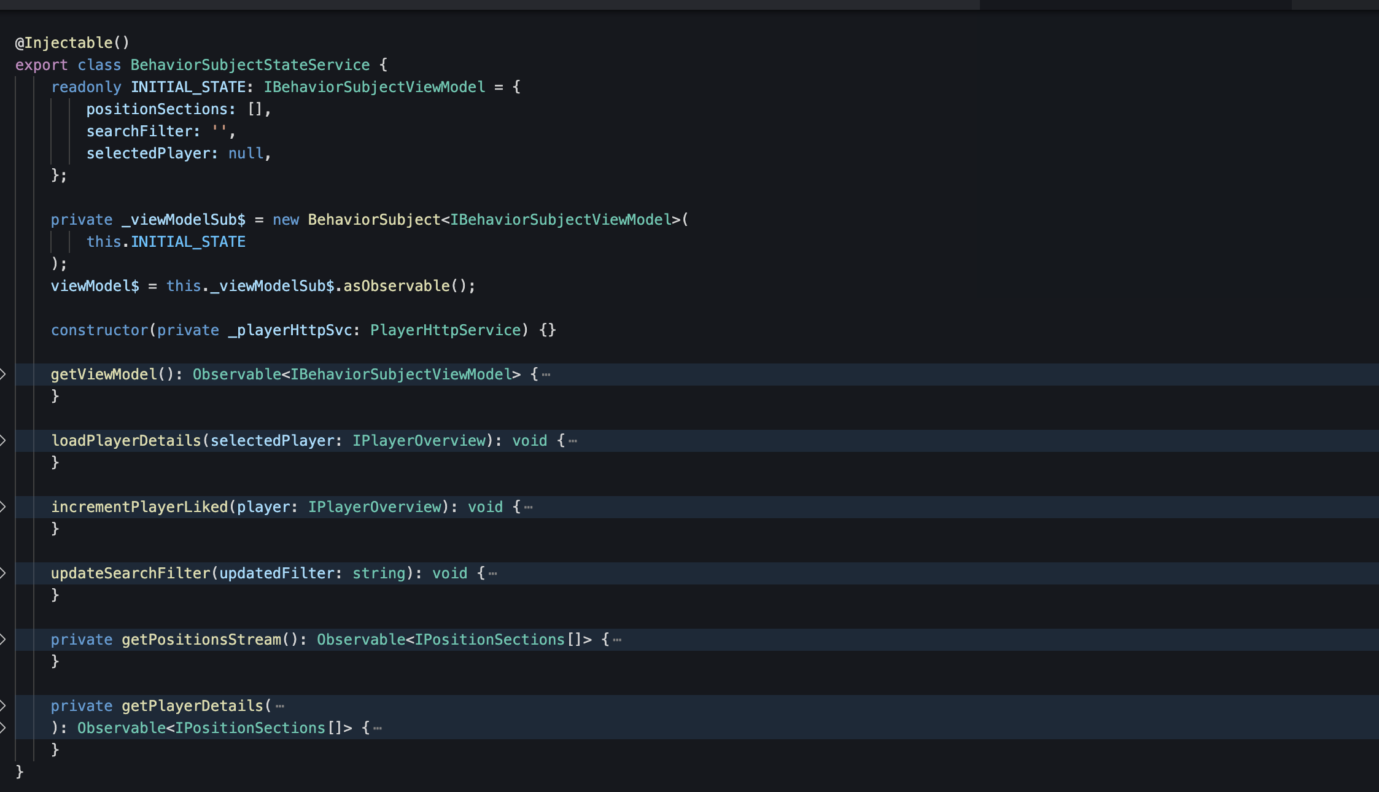Unfold incrementPlayerLiked via the gutter arrow
This screenshot has height=792, width=1379.
click(4, 507)
